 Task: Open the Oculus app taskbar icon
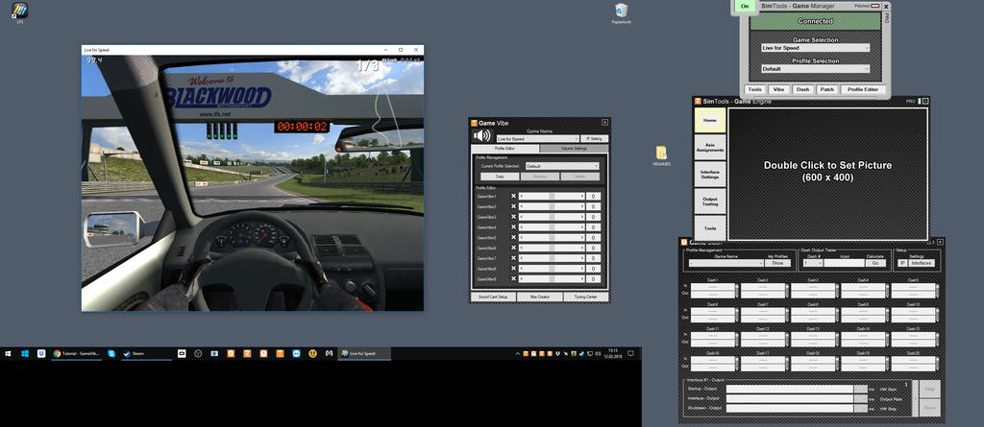point(182,354)
